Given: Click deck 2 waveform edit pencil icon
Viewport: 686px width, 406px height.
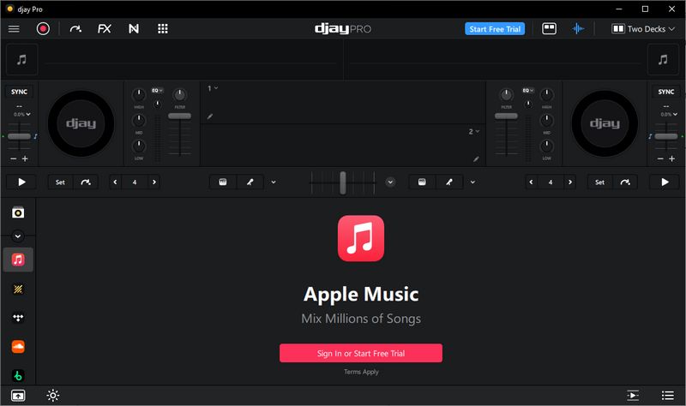Looking at the screenshot, I should click(x=476, y=159).
